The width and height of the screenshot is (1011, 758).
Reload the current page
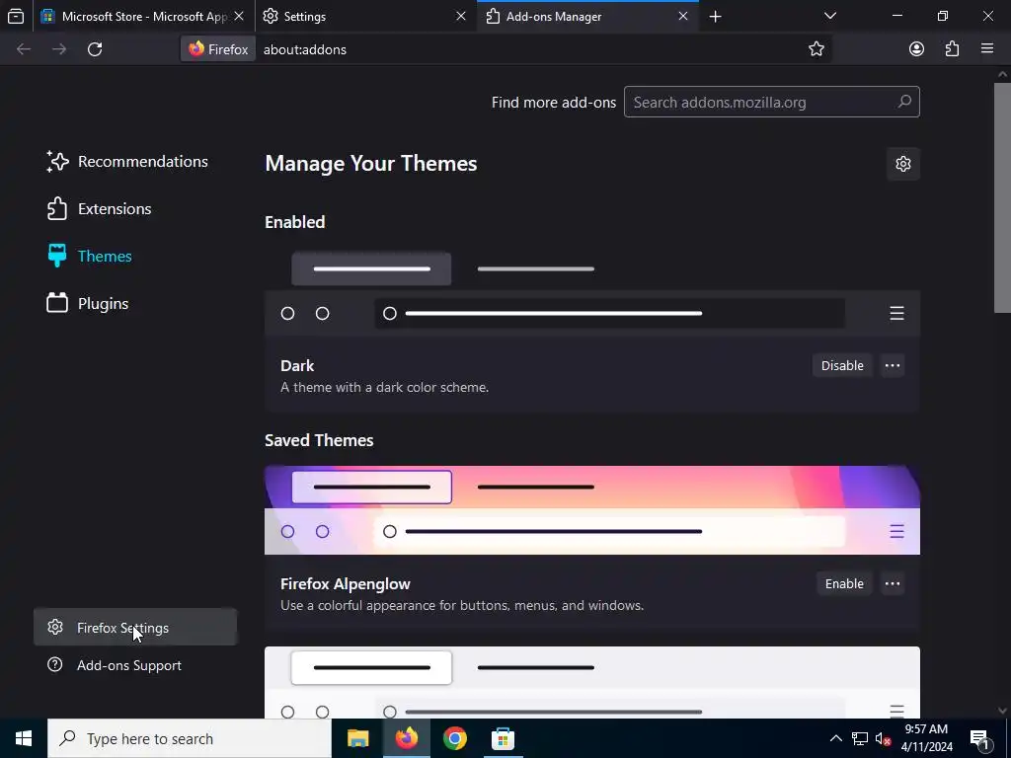tap(95, 49)
